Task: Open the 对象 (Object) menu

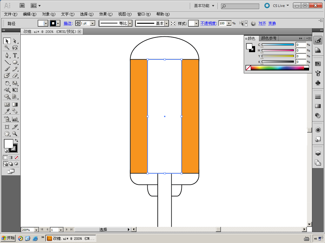Action: tap(49, 14)
